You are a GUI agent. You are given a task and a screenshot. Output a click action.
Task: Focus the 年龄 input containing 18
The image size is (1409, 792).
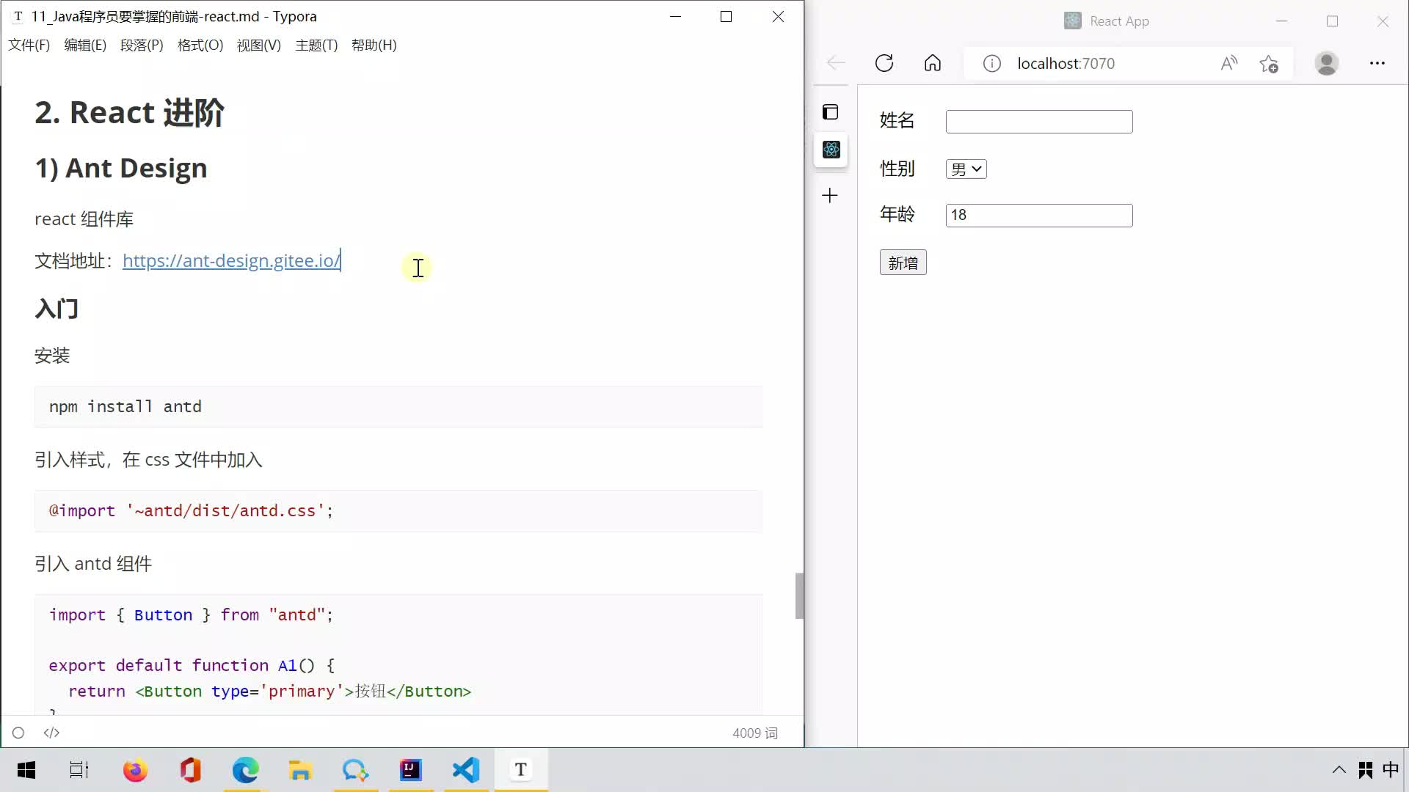tap(1039, 216)
